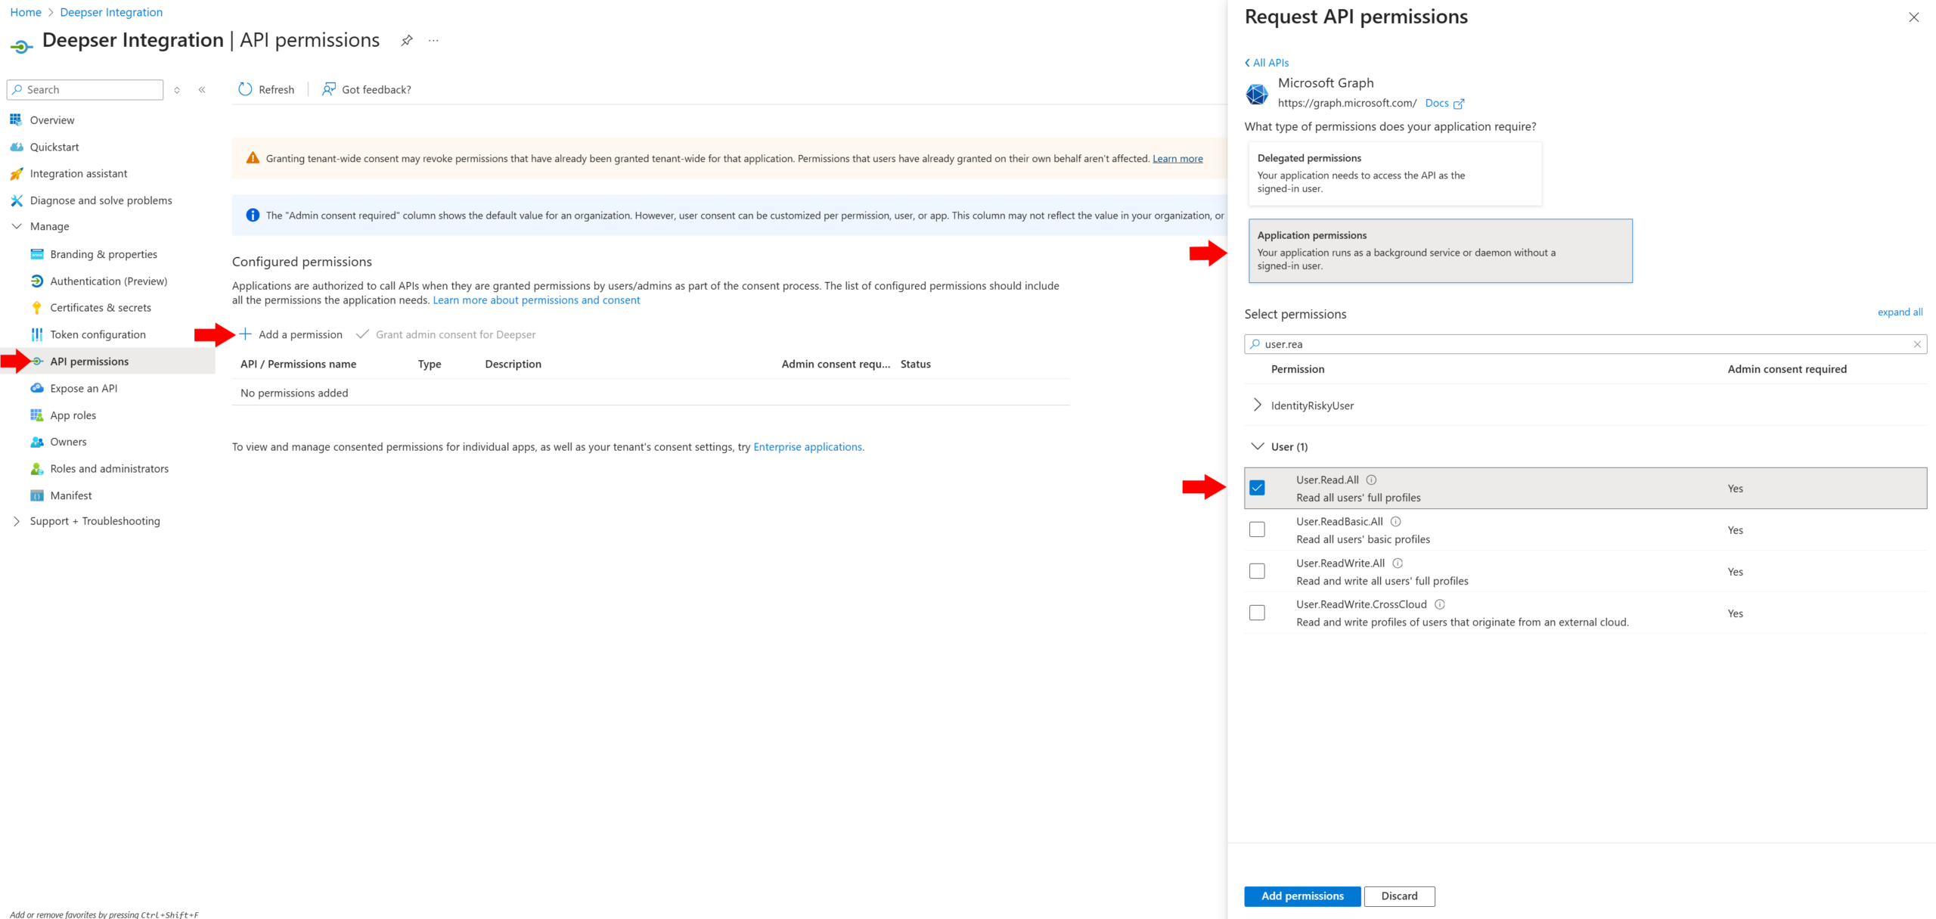The height and width of the screenshot is (919, 1936).
Task: Click the Deepser Integration breadcrumb link
Action: (111, 12)
